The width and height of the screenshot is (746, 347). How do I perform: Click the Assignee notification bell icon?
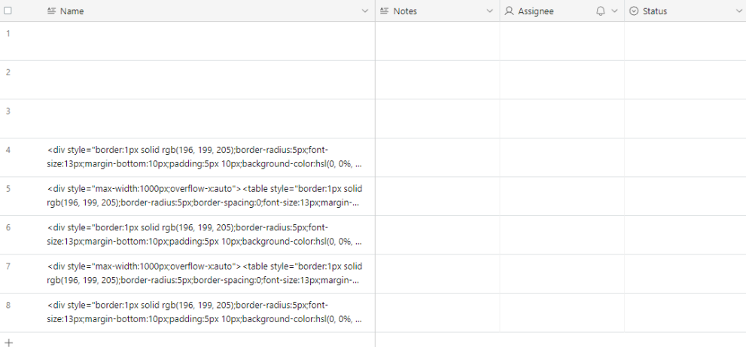(601, 11)
